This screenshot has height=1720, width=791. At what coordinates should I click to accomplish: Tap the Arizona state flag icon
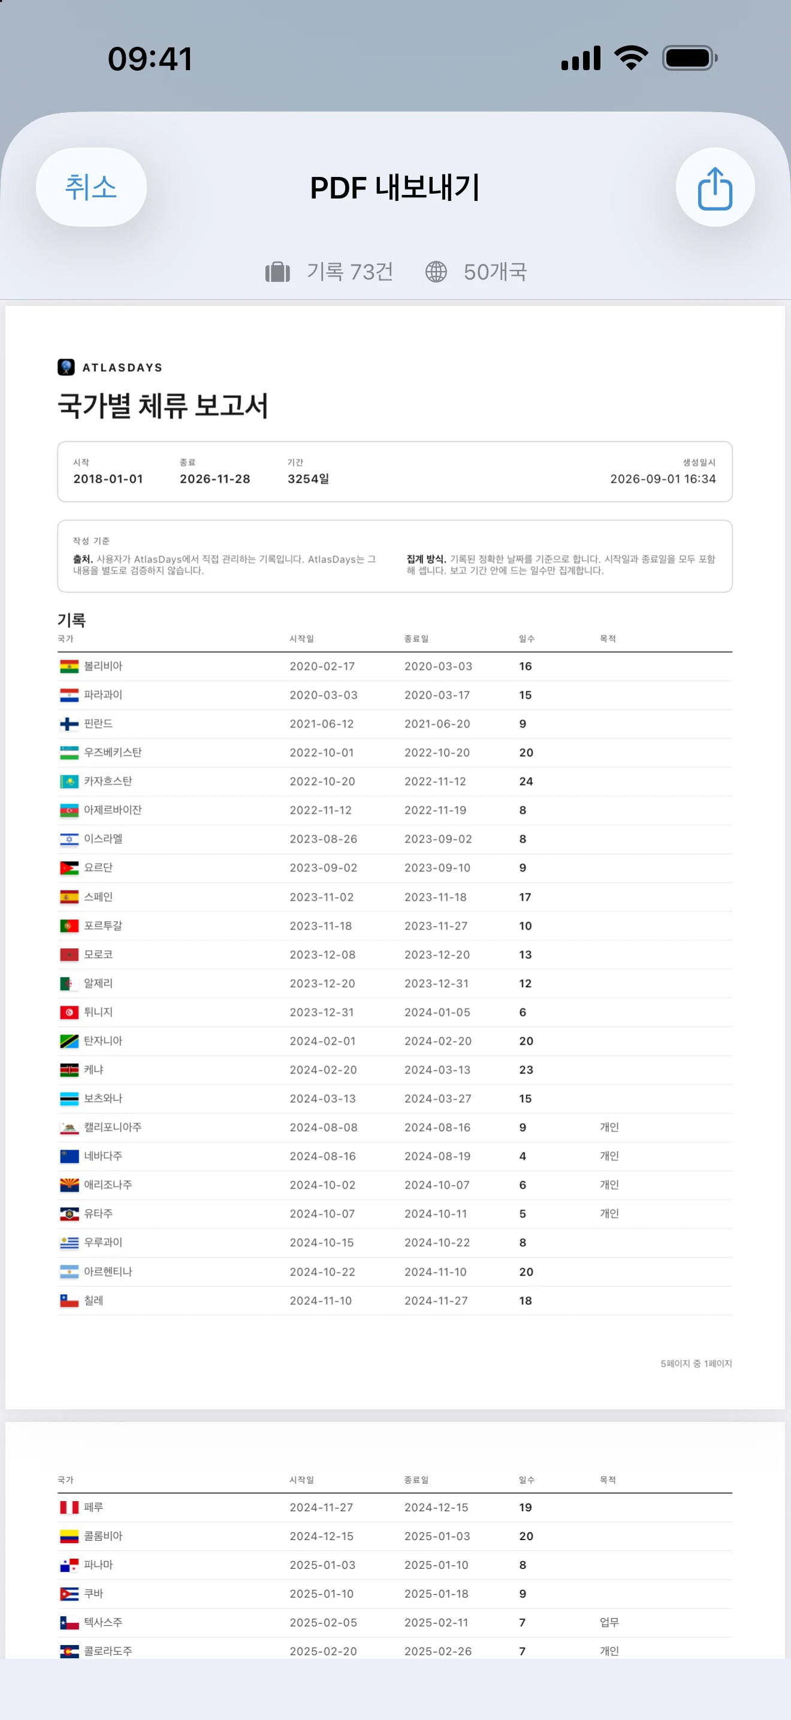click(x=70, y=1185)
